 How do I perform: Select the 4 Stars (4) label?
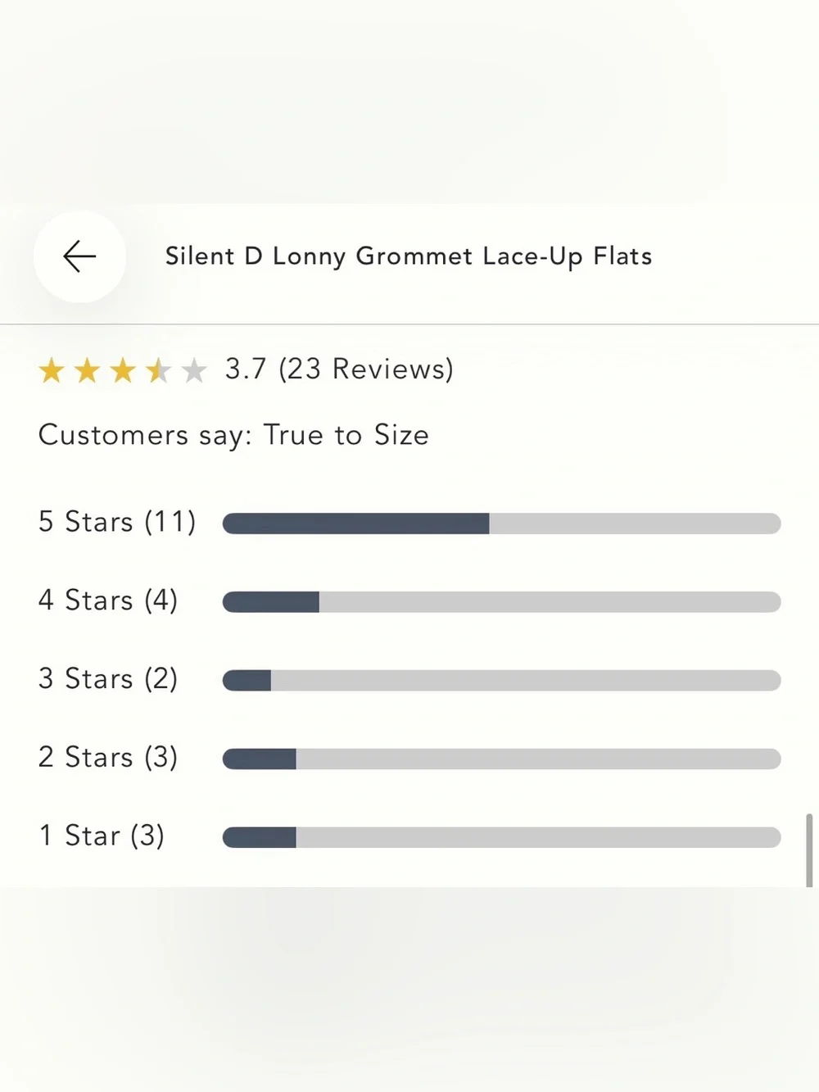[108, 600]
